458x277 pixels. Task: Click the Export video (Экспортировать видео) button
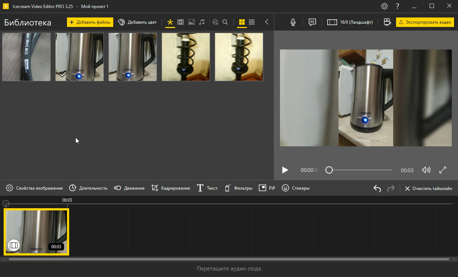425,22
